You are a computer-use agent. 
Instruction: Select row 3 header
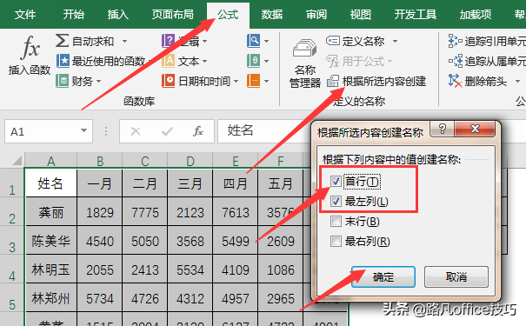[12, 242]
